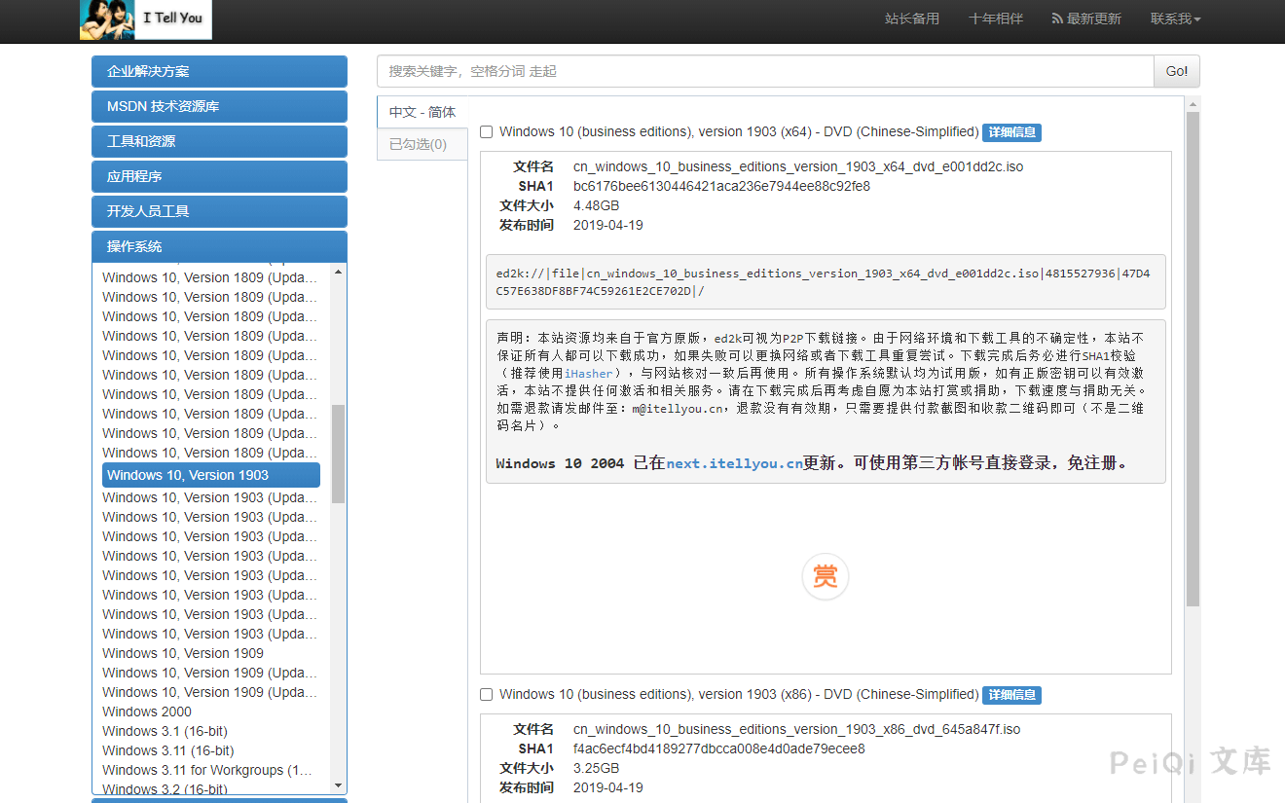Click the Go! search button
This screenshot has height=803, width=1285.
pos(1176,70)
